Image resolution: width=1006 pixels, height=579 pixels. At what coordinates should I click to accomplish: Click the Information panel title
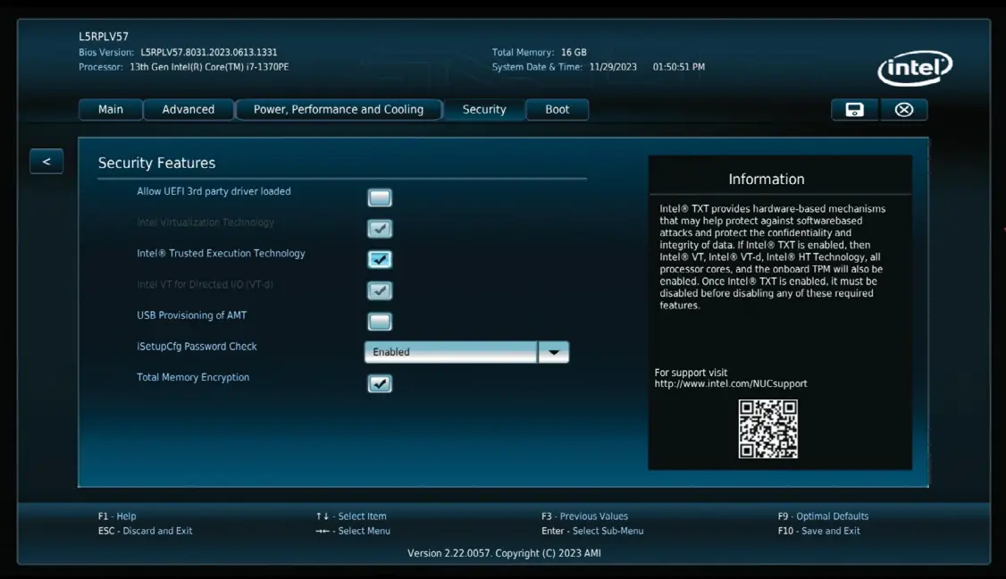766,179
